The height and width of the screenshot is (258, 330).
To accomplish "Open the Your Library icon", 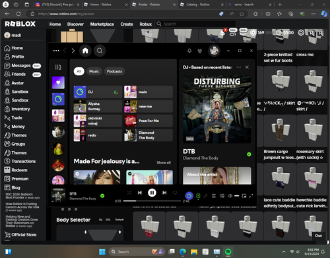I will pyautogui.click(x=58, y=67).
